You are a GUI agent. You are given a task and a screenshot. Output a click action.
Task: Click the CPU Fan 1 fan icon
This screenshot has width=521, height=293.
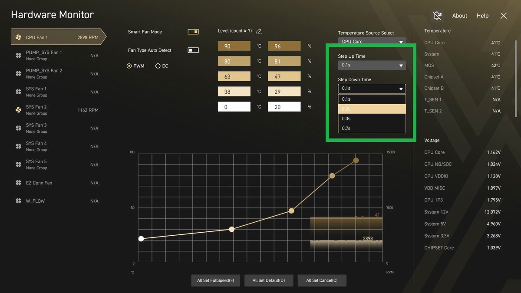click(18, 37)
